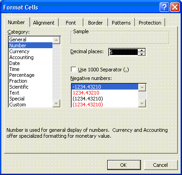Enable Use 1000 Separator checkbox
Viewport: 182px width, 175px height.
73,70
